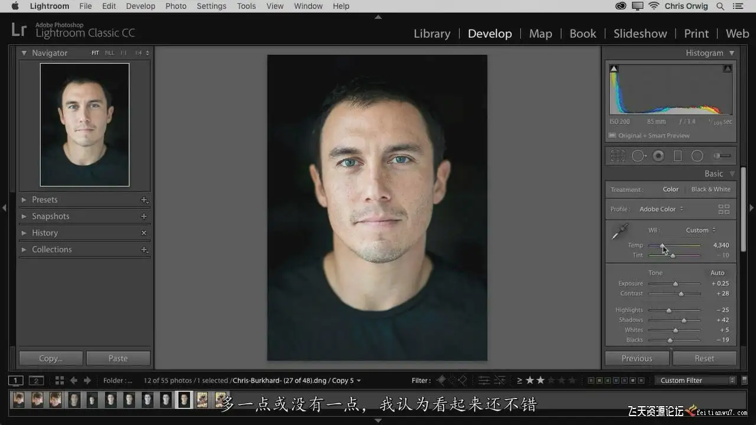
Task: Click the Contrast slider handle
Action: click(681, 293)
